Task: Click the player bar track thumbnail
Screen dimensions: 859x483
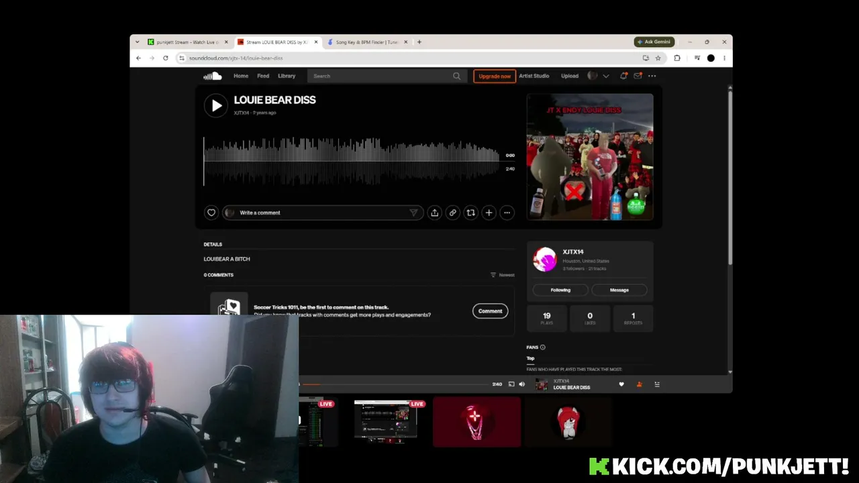Action: coord(542,384)
